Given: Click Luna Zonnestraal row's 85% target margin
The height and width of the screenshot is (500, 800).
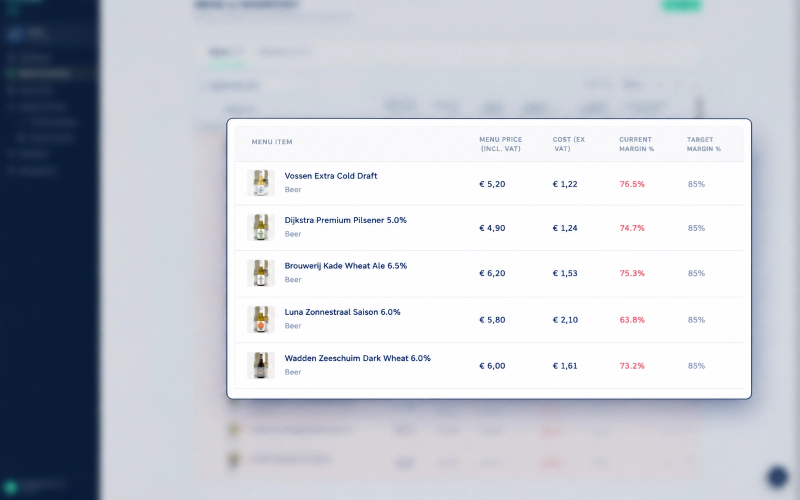Looking at the screenshot, I should tap(696, 320).
